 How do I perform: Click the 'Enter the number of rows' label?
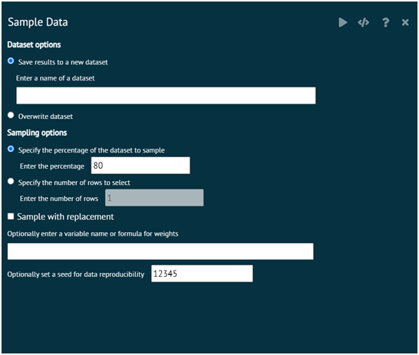pos(59,199)
